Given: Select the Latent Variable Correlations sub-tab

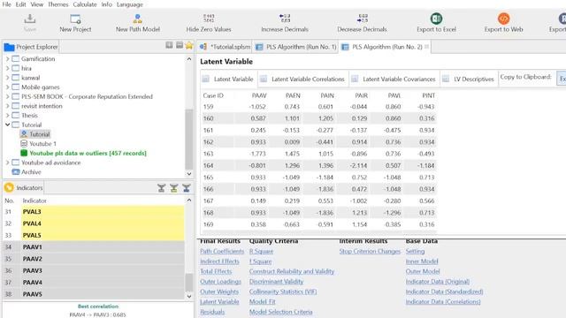Looking at the screenshot, I should [303, 79].
